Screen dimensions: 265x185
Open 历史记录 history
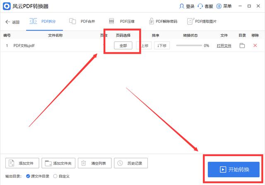click(131, 163)
